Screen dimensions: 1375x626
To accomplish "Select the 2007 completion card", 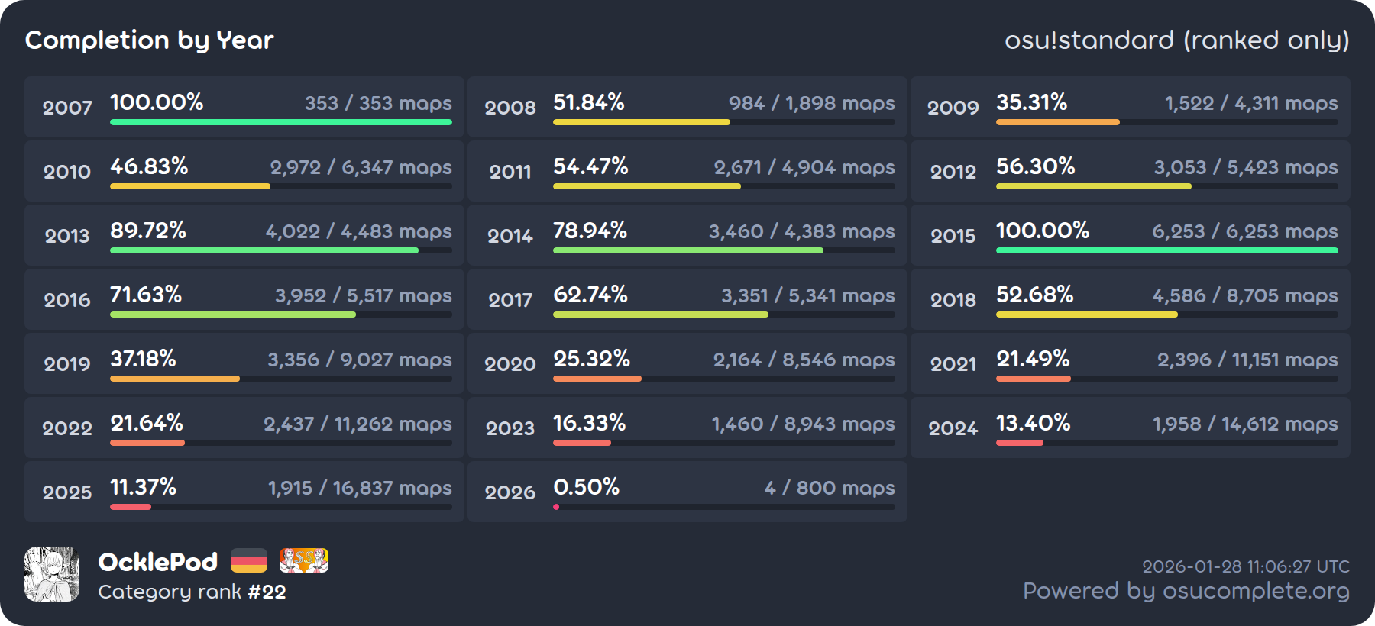I will click(x=244, y=107).
